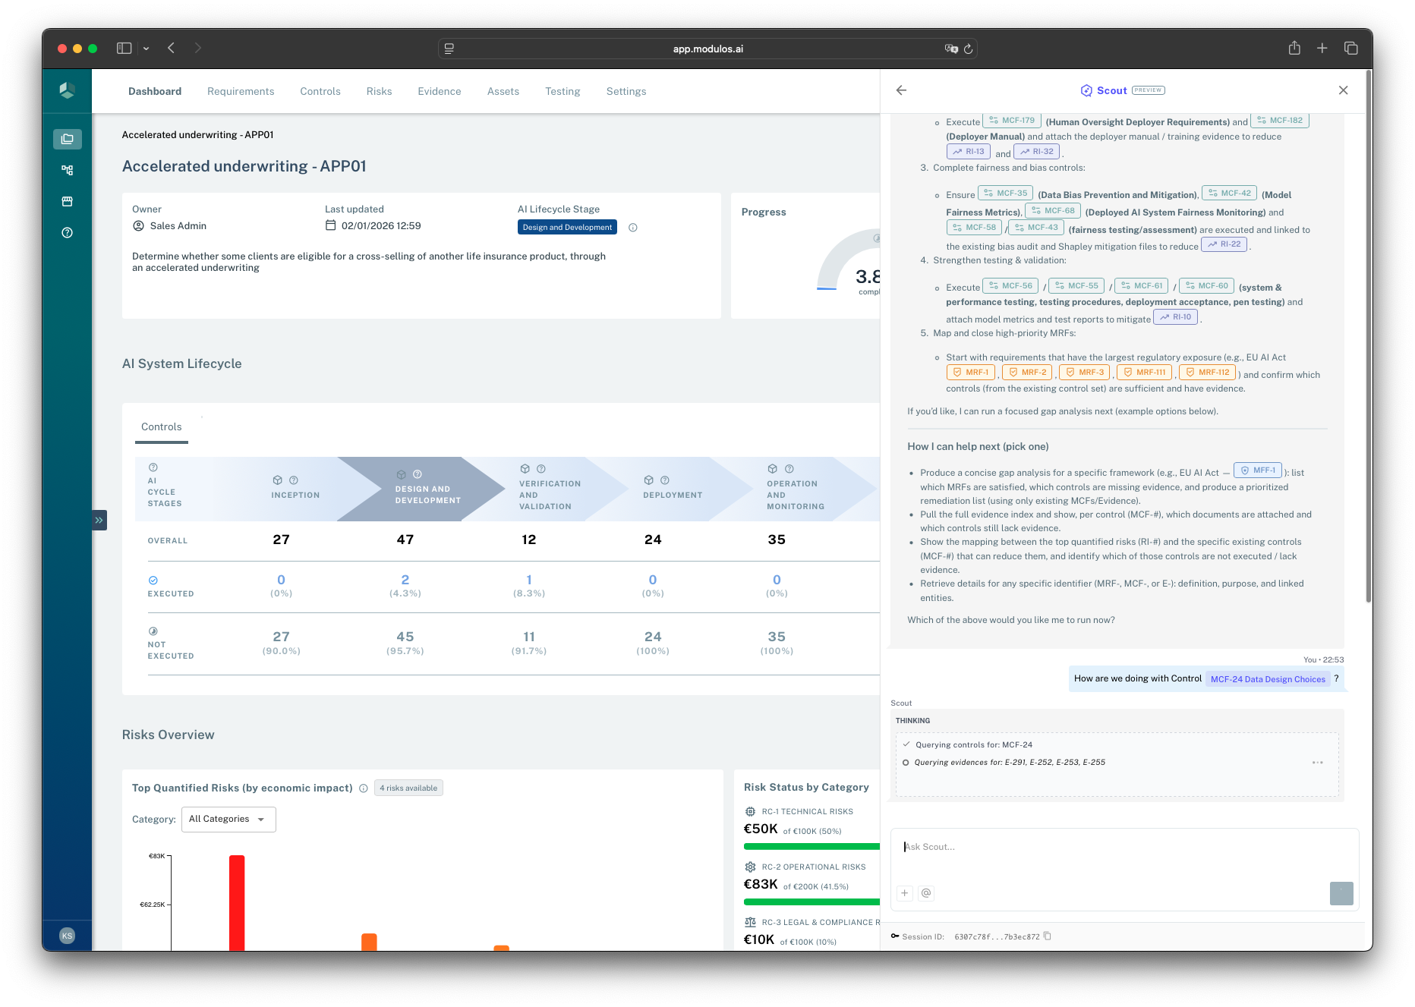The height and width of the screenshot is (1007, 1415).
Task: Open the hierarchy view icon in sidebar
Action: 67,170
